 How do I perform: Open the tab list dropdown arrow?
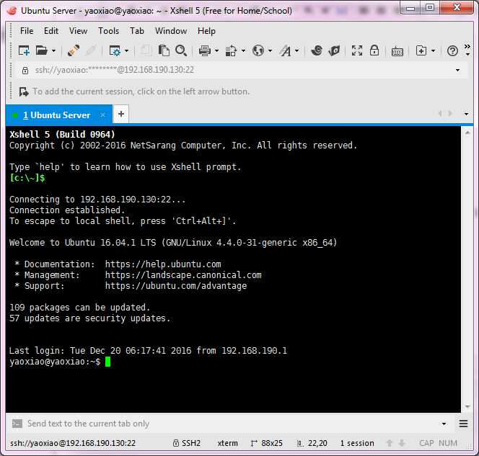(467, 114)
